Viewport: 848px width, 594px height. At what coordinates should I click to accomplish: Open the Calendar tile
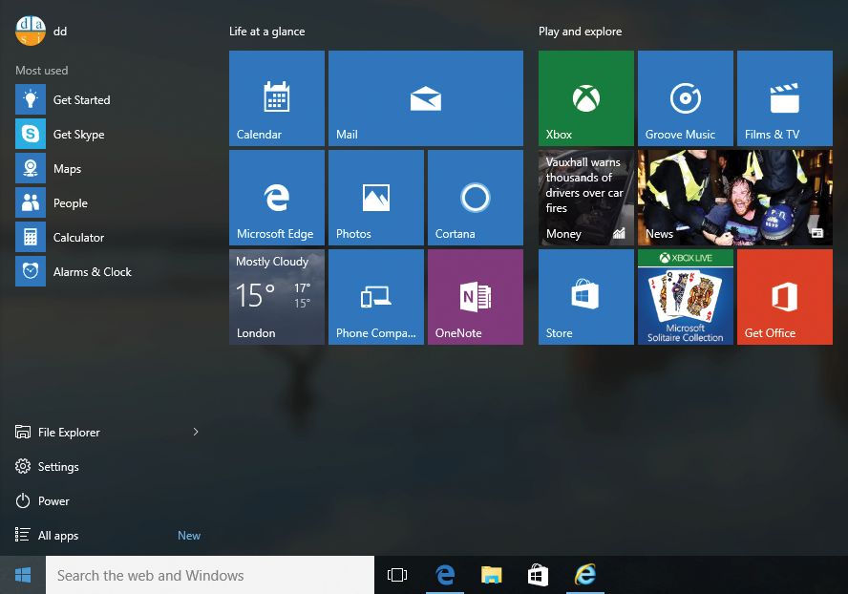[x=276, y=97]
